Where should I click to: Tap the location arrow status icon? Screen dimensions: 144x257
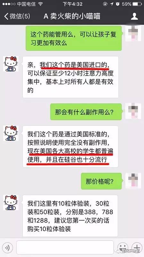coord(112,4)
